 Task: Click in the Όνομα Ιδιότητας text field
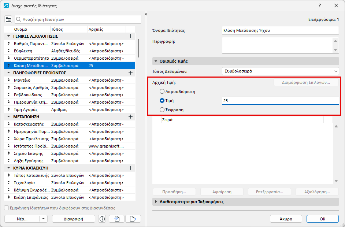click(x=280, y=30)
